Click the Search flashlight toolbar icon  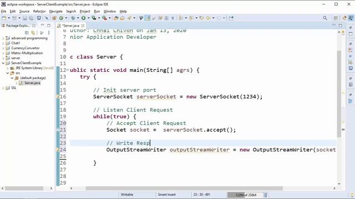(x=129, y=18)
